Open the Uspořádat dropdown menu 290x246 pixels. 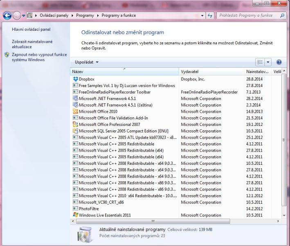pyautogui.click(x=86, y=62)
